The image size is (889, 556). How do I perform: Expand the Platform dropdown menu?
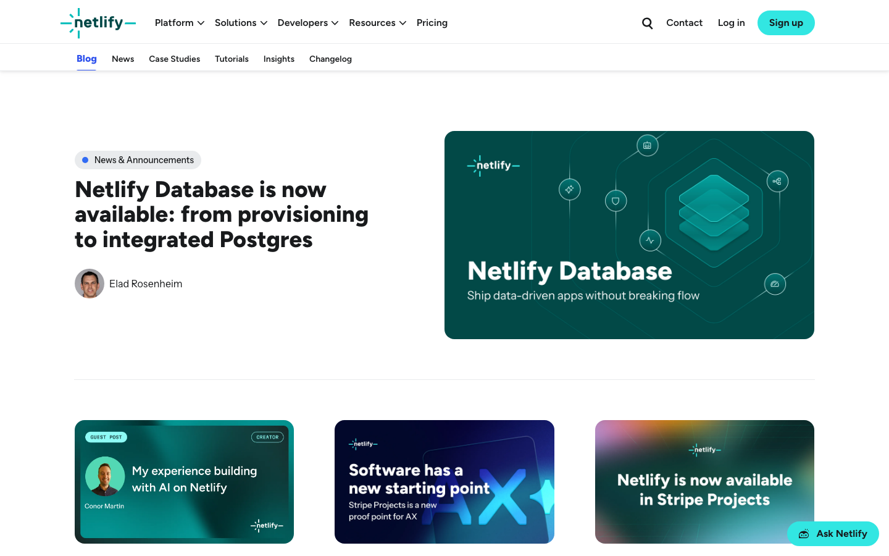pos(180,23)
